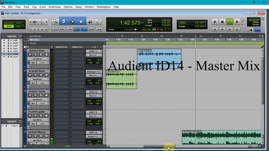Toggle input monitoring on Scarlett guitar track
Viewport: 269px width, 151px height.
35,116
